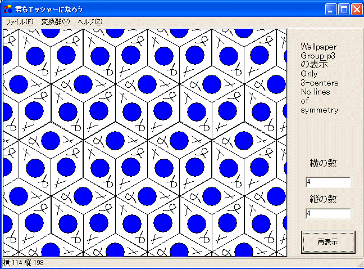Open the ファイル(F) menu
Image resolution: width=364 pixels, height=269 pixels.
click(x=19, y=21)
